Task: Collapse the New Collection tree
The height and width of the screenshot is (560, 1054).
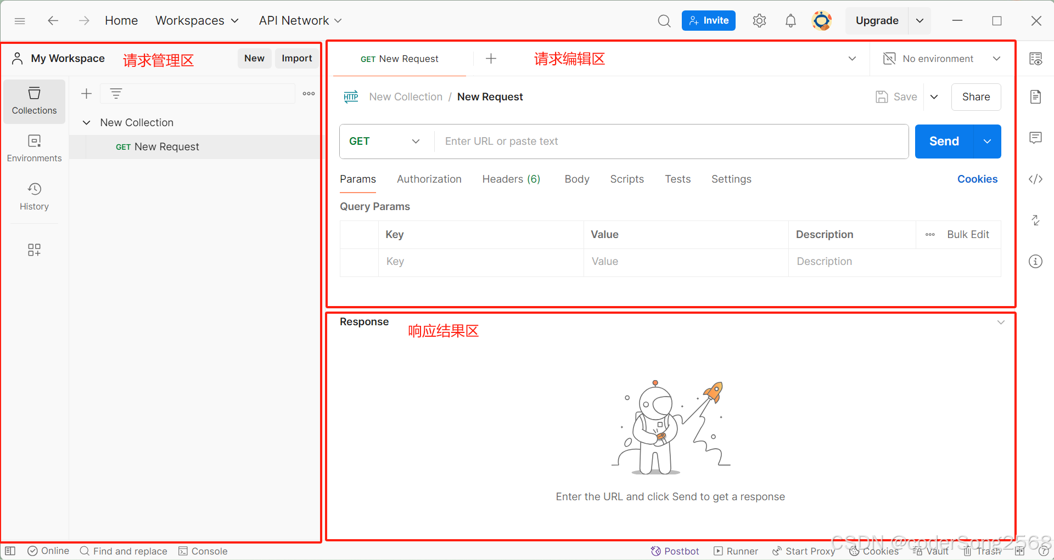Action: tap(86, 123)
